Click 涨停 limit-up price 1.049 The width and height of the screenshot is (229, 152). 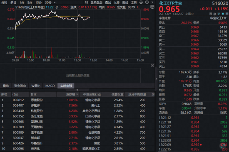(x=188, y=99)
